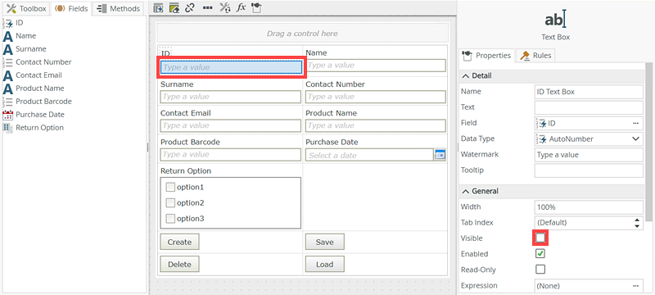Click the Create button on the form
This screenshot has height=295, width=655.
tap(179, 242)
